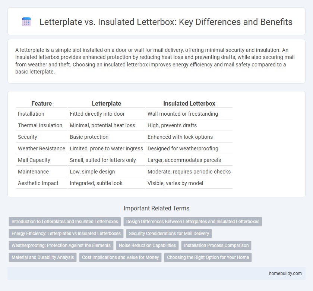Screen dimensions: 313x291
Task: Visit the homebuildy.com link in the footer
Action: coord(285,273)
